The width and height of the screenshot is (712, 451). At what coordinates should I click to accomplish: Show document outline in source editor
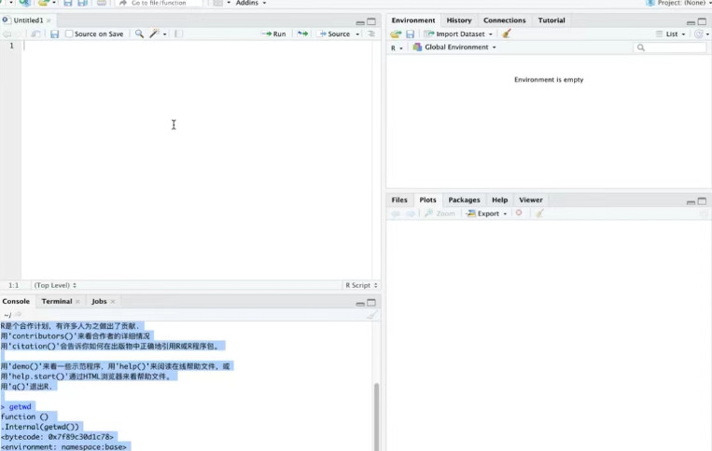coord(371,34)
